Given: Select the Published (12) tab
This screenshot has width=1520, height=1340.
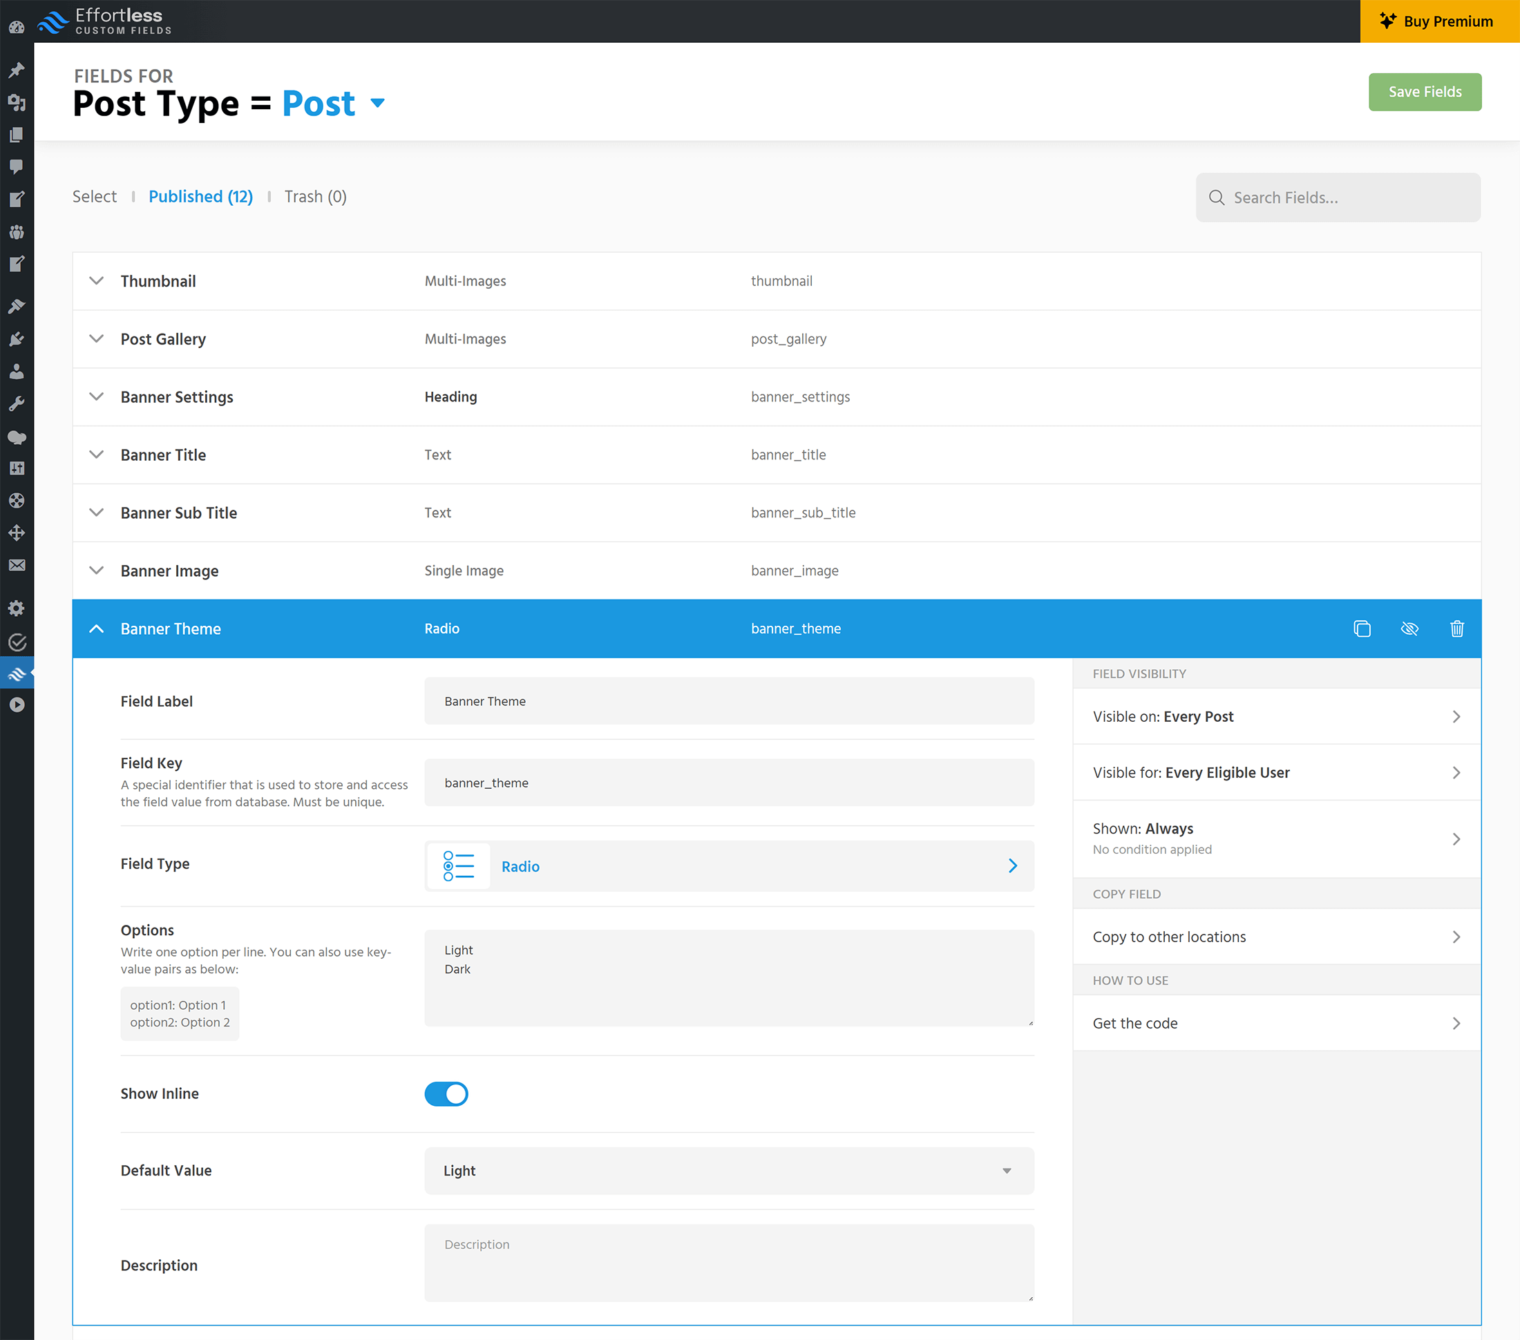Looking at the screenshot, I should pos(201,196).
